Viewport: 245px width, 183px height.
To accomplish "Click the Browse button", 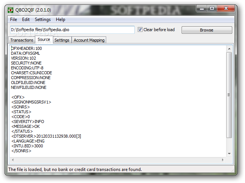I will [x=207, y=30].
